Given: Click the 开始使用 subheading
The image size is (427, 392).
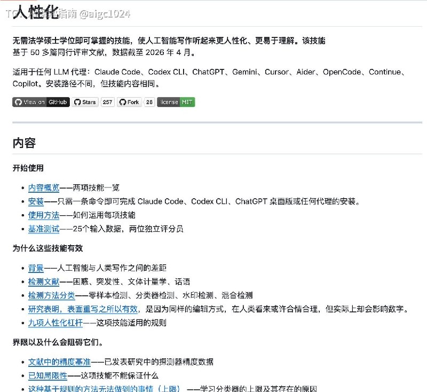Looking at the screenshot, I should (x=28, y=168).
